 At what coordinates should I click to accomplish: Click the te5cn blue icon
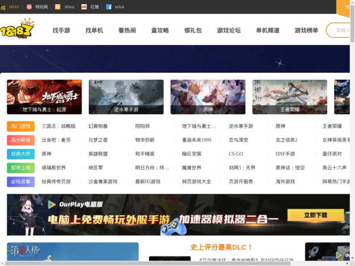tap(109, 7)
